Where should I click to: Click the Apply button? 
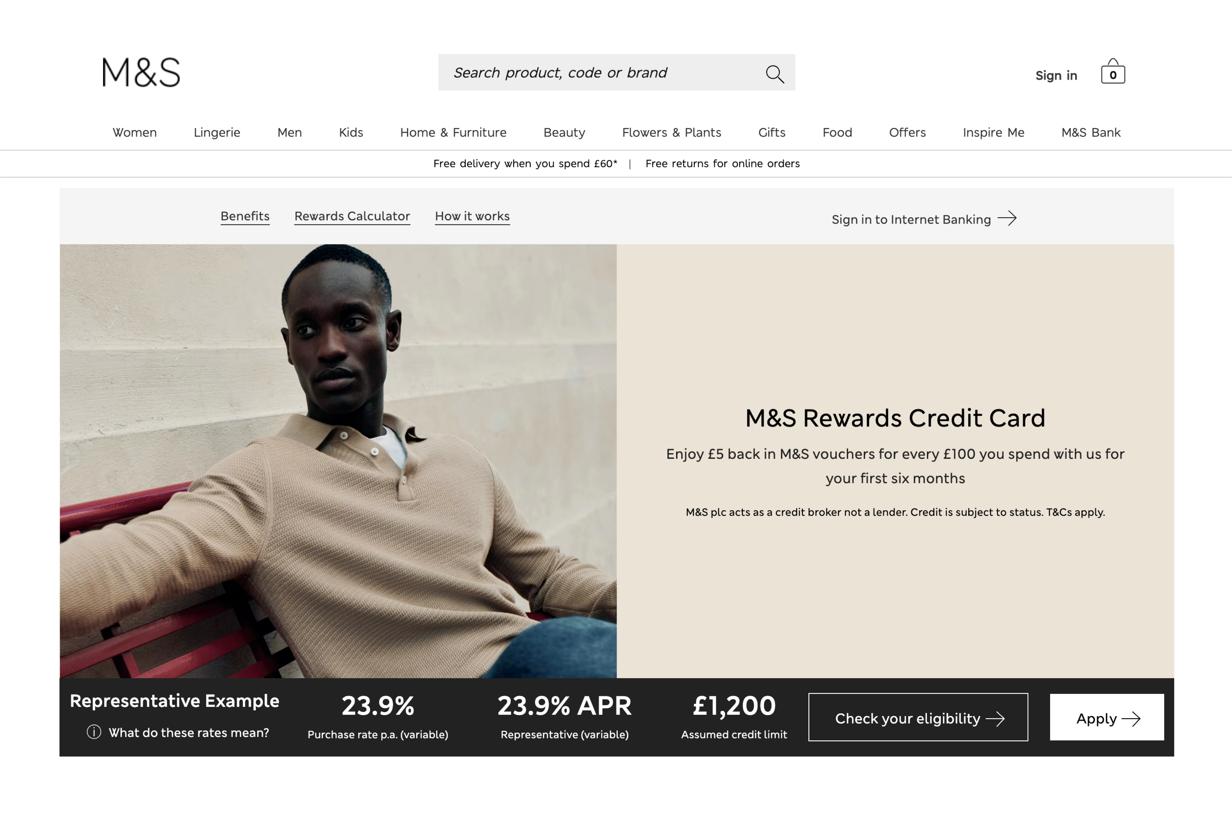(1107, 717)
